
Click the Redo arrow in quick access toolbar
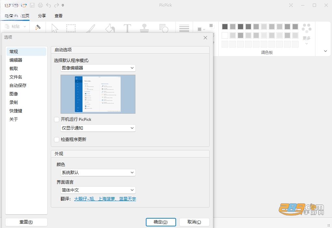tap(56, 5)
